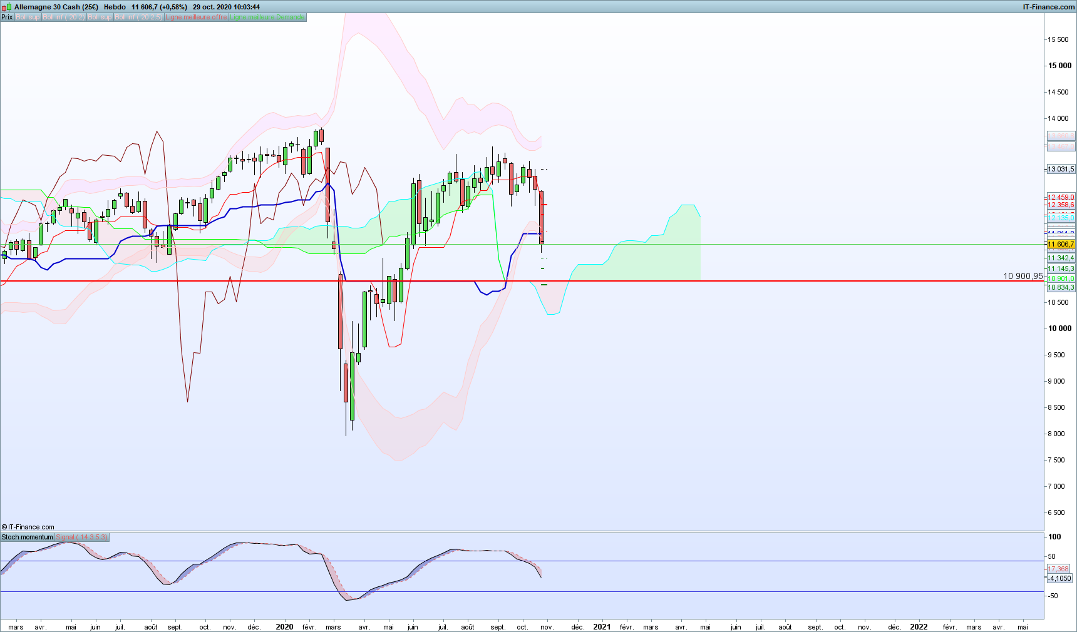1077x632 pixels.
Task: Click the 6 500 level on price axis
Action: (1056, 512)
